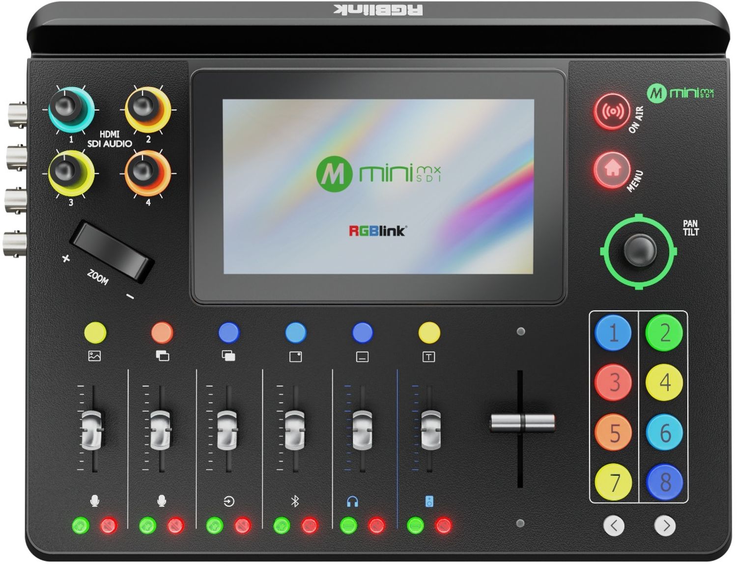Click the headphones volume fader knob
This screenshot has width=737, height=567.
(362, 430)
